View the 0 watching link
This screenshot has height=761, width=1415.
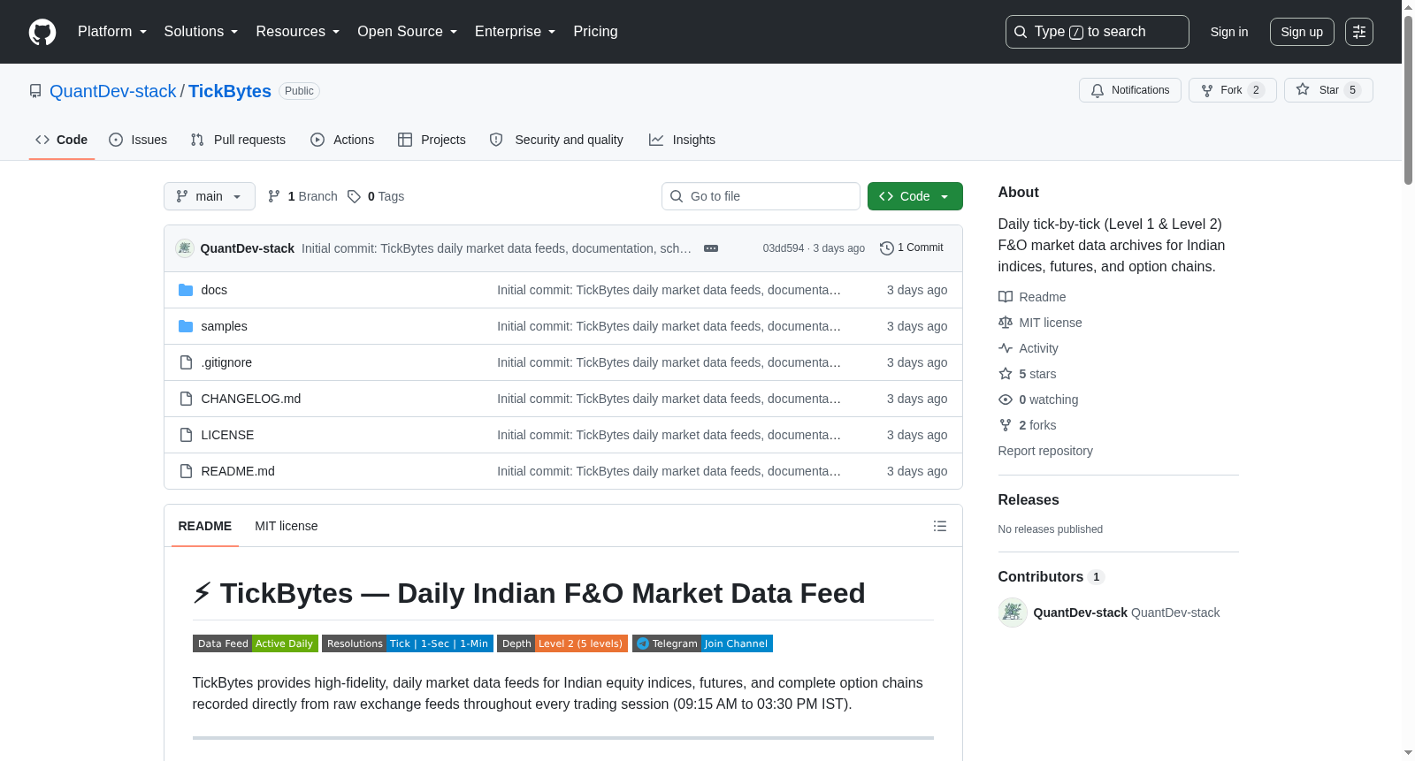point(1038,400)
